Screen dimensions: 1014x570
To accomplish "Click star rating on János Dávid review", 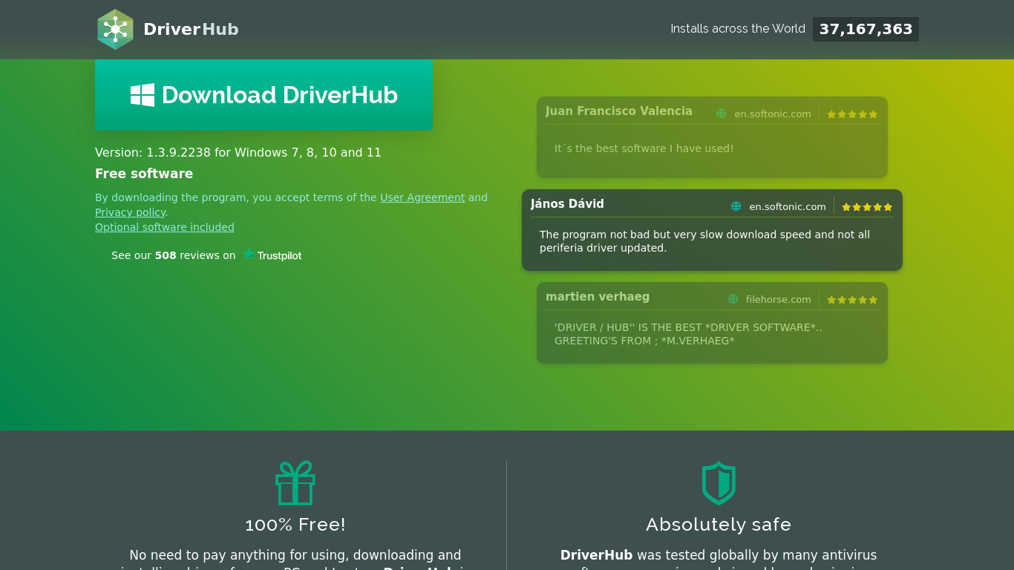I will (867, 207).
